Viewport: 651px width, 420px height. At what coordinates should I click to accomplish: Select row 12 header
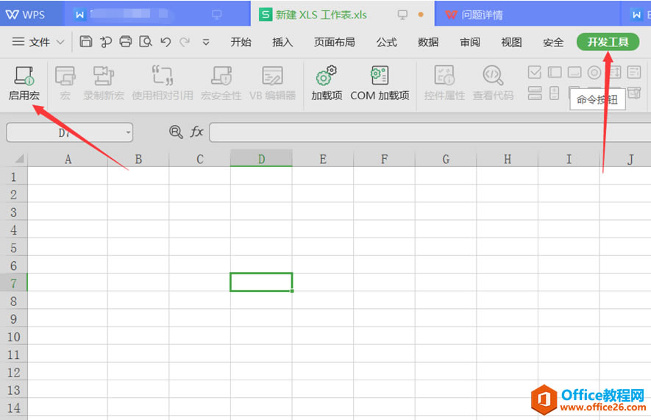click(x=14, y=372)
